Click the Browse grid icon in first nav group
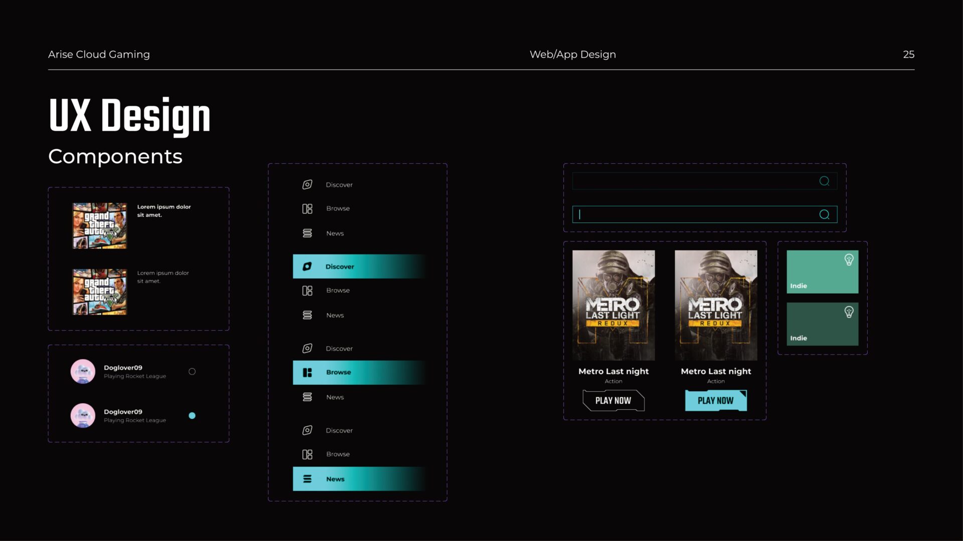The image size is (963, 541). click(x=307, y=208)
